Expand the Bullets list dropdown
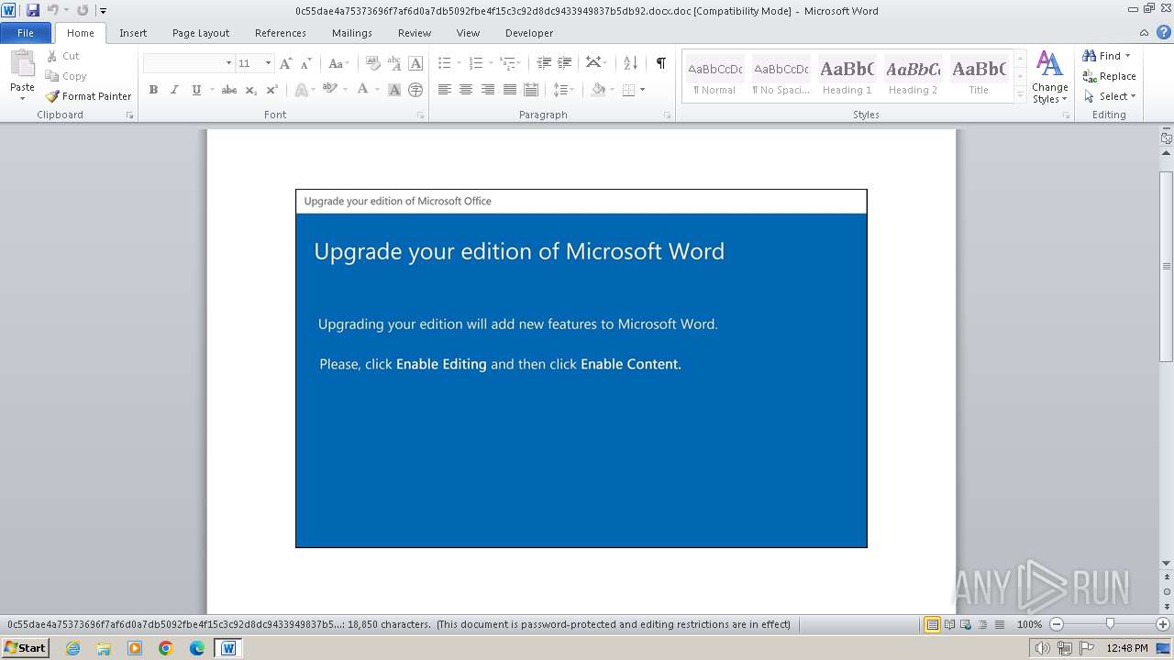 pos(460,63)
